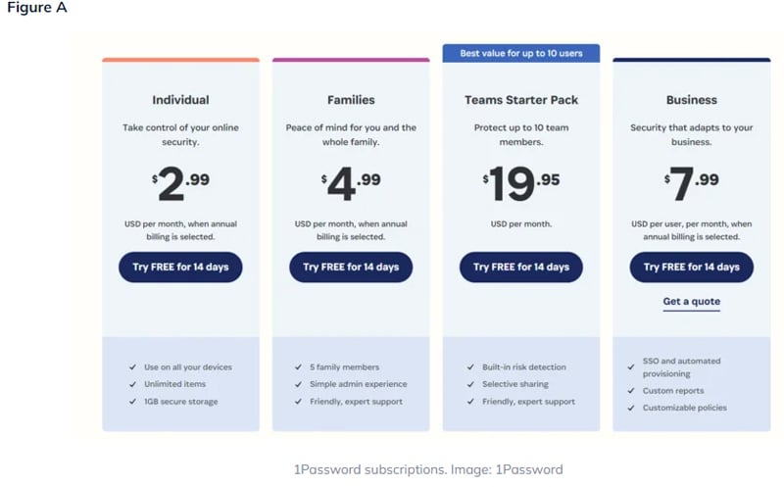This screenshot has height=487, width=784.
Task: Click checkmark beside Simple admin experience
Action: 299,384
